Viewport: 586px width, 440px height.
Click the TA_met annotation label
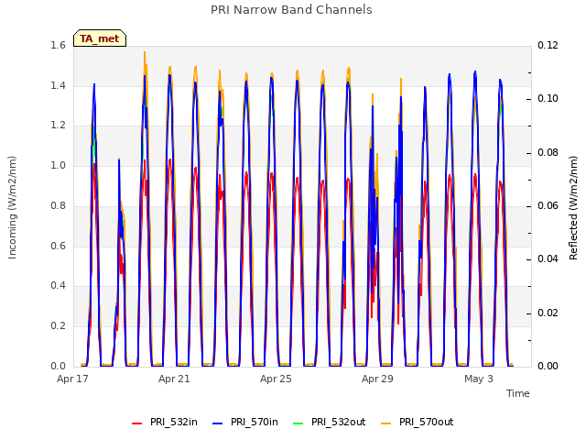tap(100, 38)
